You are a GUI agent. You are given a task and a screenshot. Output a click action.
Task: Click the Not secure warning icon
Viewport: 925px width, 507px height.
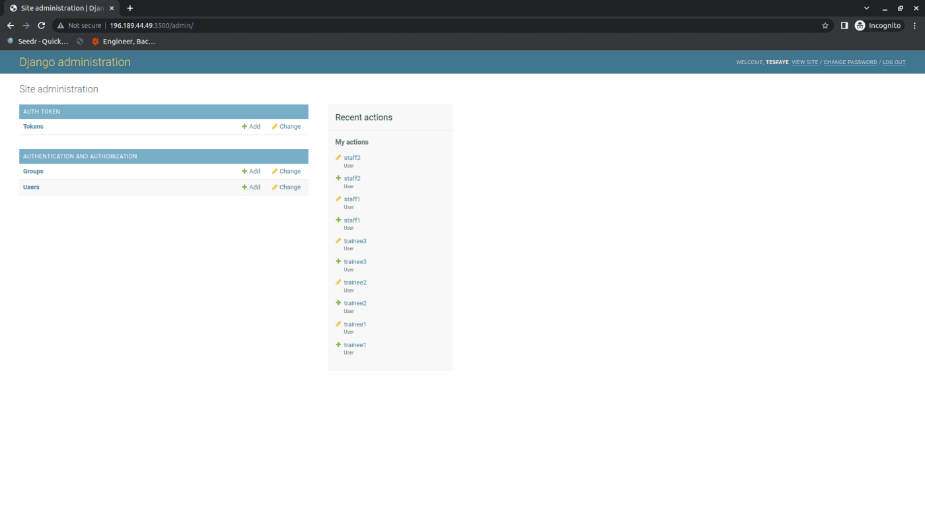pyautogui.click(x=61, y=26)
